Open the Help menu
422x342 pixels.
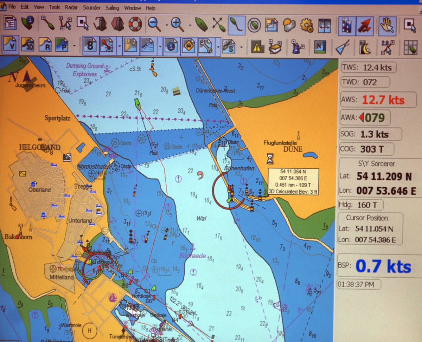click(x=151, y=8)
